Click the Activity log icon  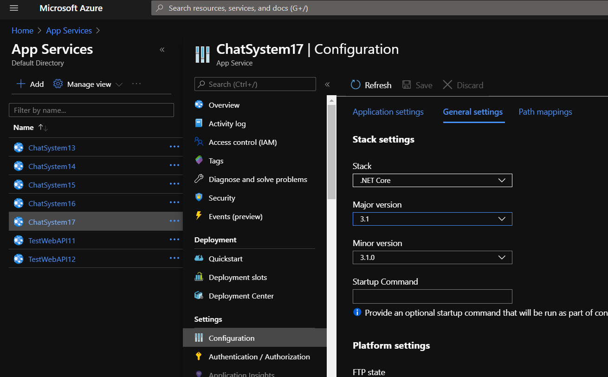coord(199,123)
